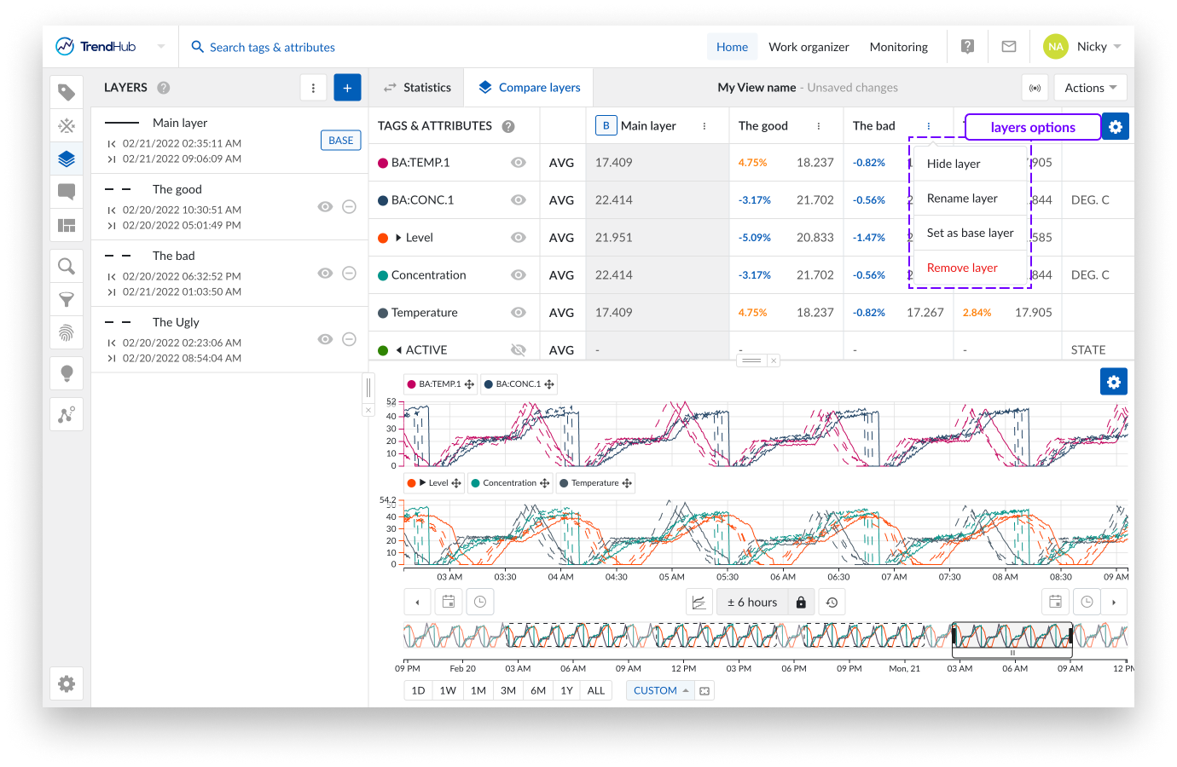Click the lightbulb icon in sidebar
This screenshot has height=767, width=1177.
tap(67, 373)
